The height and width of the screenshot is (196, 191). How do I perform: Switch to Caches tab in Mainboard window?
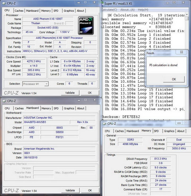click(19, 108)
